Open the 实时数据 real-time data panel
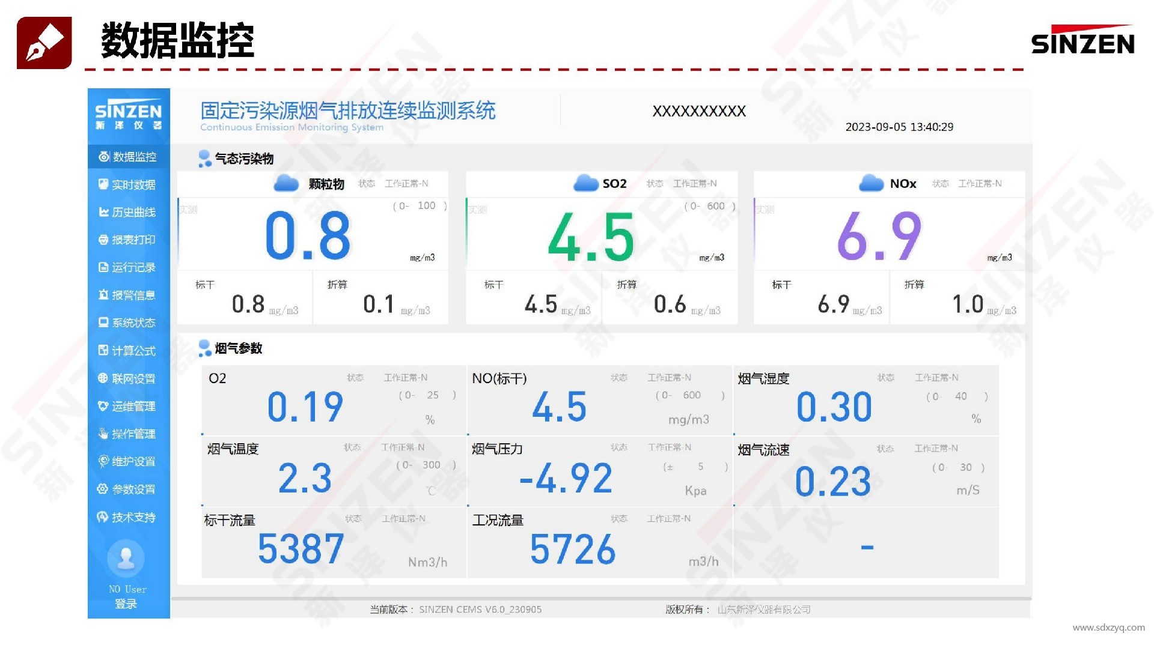1154x648 pixels. tap(128, 184)
